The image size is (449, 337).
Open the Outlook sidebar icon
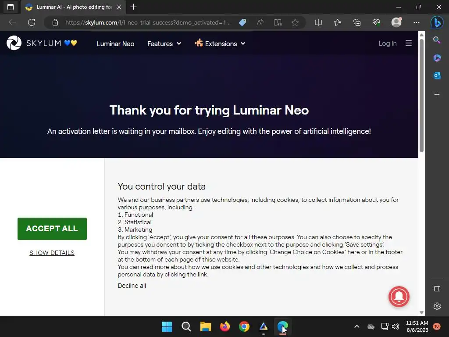(x=437, y=75)
